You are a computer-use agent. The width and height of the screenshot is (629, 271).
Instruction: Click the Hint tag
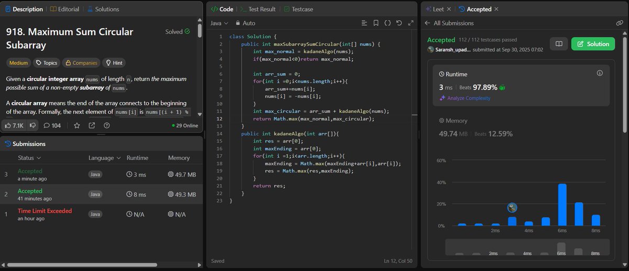tap(114, 63)
